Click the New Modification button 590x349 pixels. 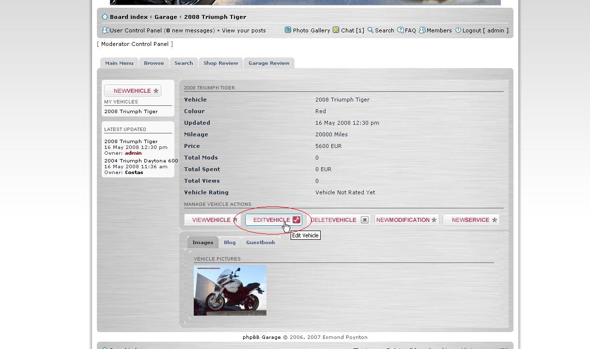407,220
